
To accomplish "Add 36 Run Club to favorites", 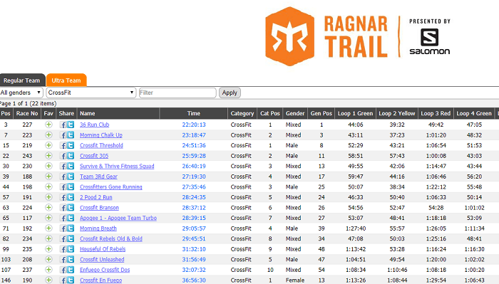I will click(x=48, y=125).
